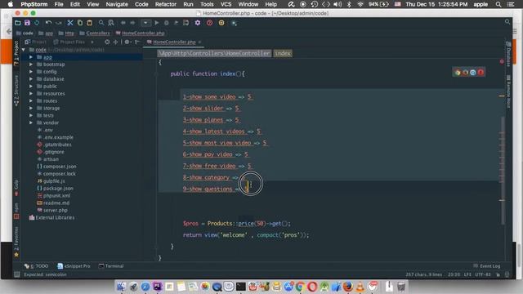The height and width of the screenshot is (294, 523).
Task: Expand the app folder
Action: (x=31, y=57)
